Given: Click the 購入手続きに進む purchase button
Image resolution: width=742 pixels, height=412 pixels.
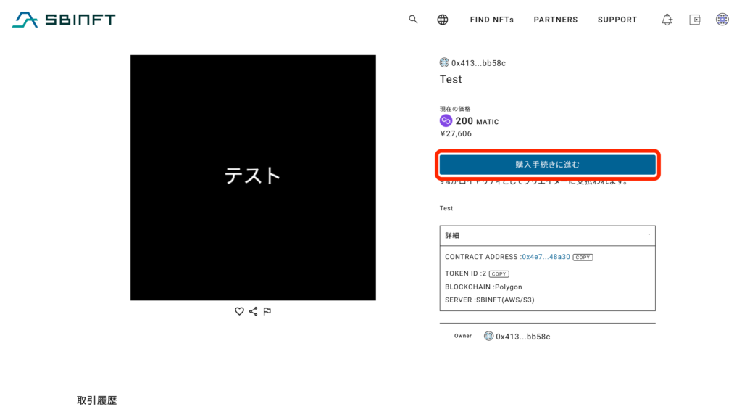Looking at the screenshot, I should (548, 165).
